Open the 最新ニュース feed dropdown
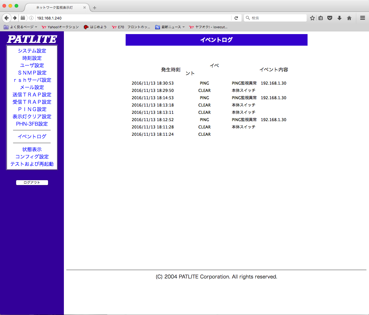Viewport: 369px width, 315px height. (x=170, y=27)
